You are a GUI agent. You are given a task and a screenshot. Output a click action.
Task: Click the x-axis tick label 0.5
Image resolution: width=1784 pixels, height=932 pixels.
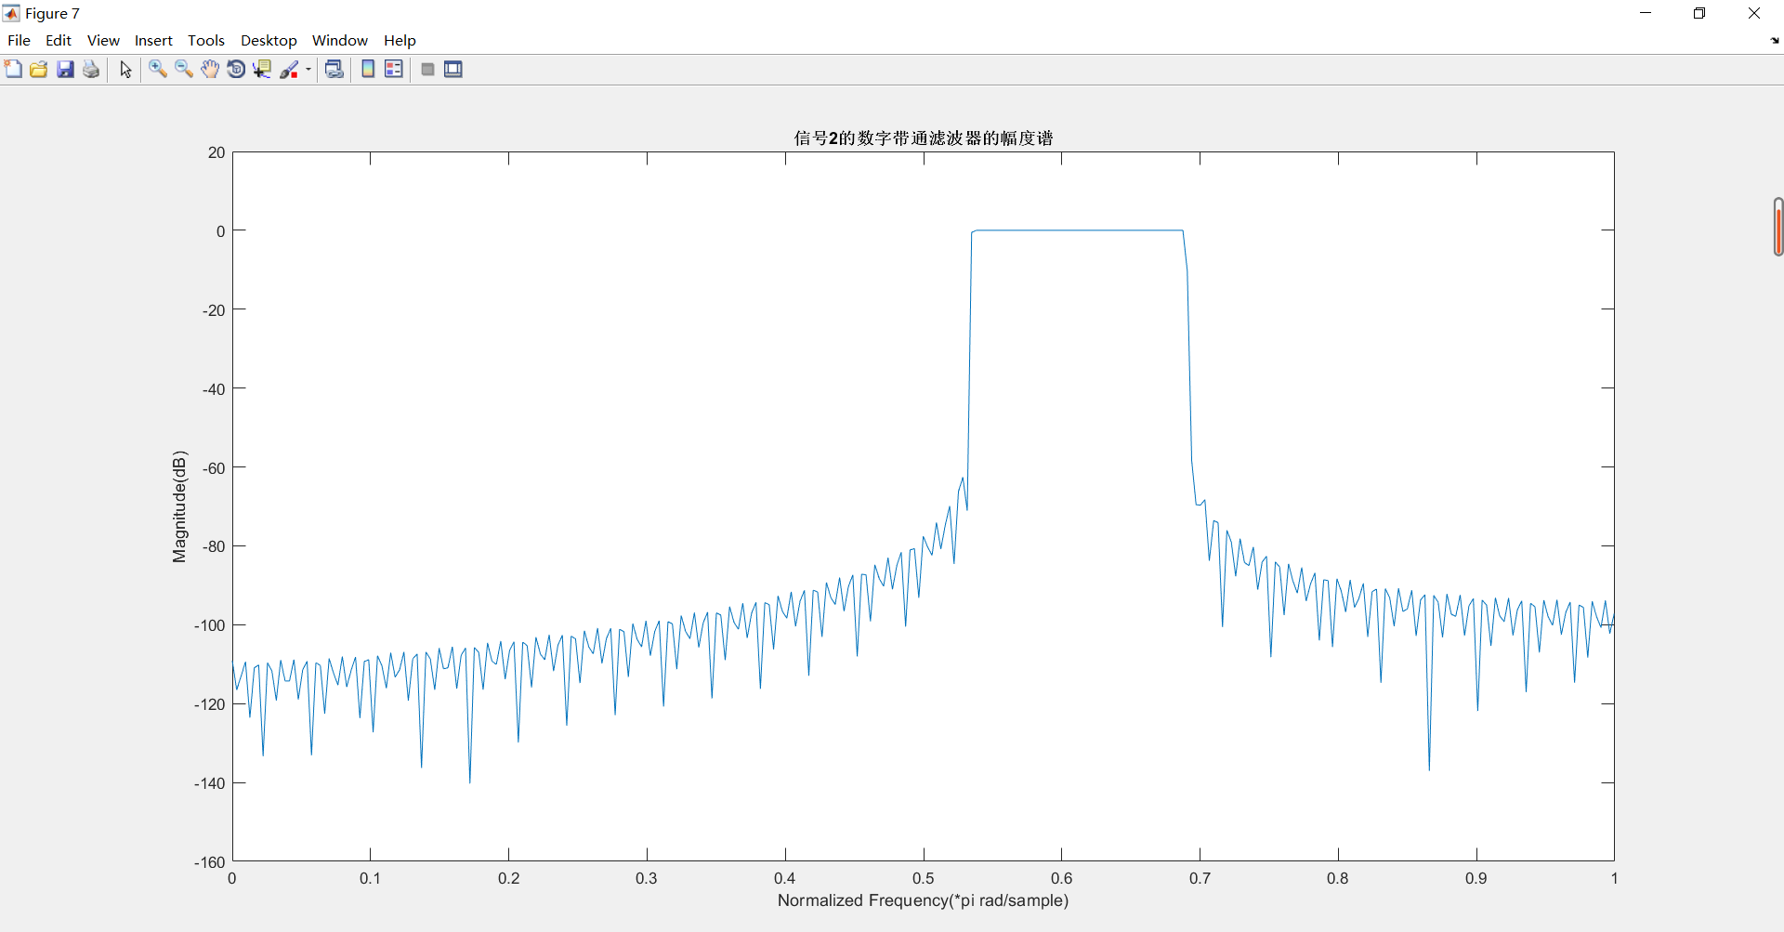923,878
